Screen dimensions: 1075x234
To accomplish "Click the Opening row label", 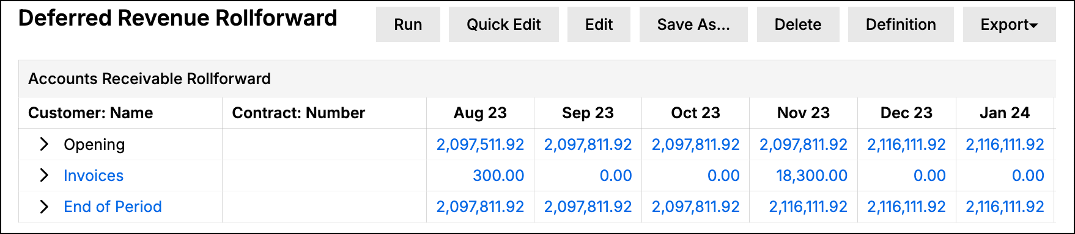I will 94,144.
